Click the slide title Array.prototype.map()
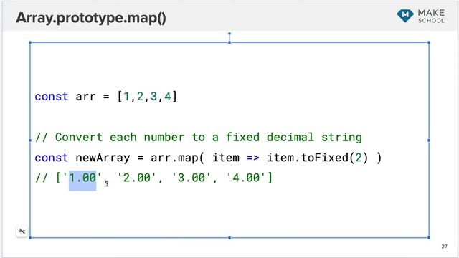This screenshot has width=459, height=258. [x=91, y=18]
